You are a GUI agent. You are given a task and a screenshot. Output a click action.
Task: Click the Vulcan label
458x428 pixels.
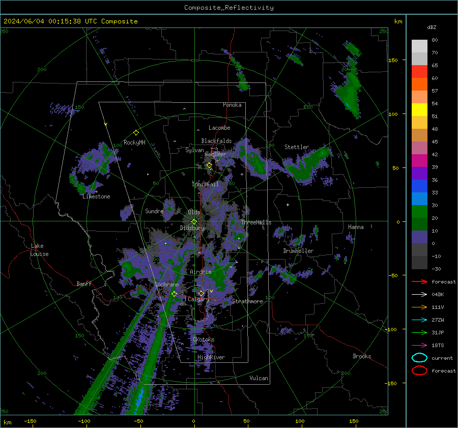(259, 378)
